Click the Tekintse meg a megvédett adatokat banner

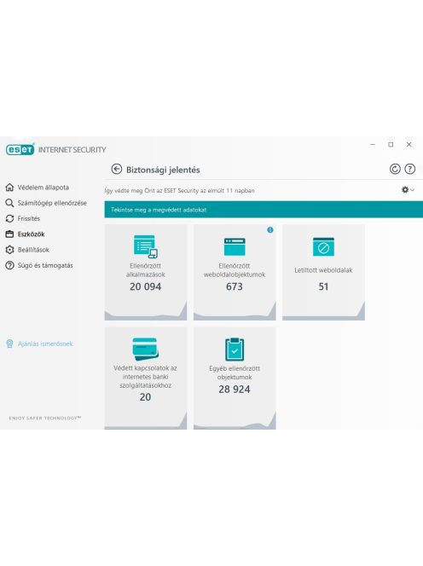(264, 210)
